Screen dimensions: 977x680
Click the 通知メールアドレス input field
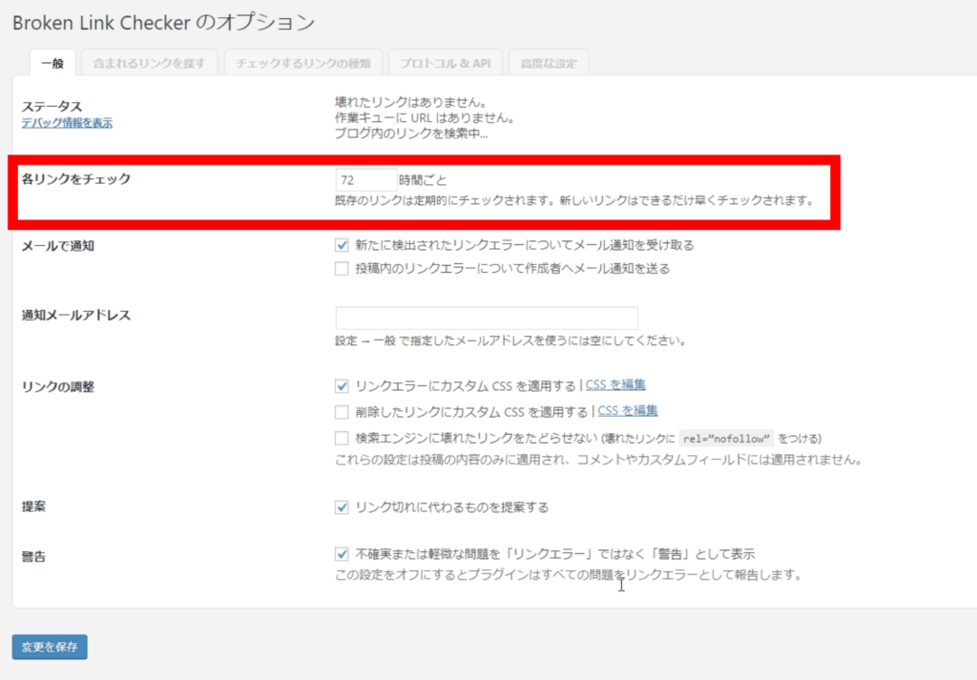(487, 318)
